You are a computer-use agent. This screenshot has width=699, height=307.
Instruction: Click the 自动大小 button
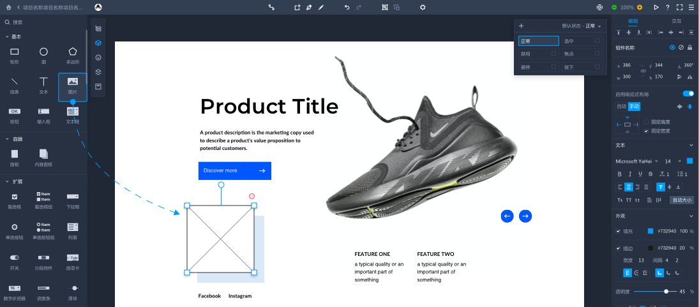(x=682, y=200)
